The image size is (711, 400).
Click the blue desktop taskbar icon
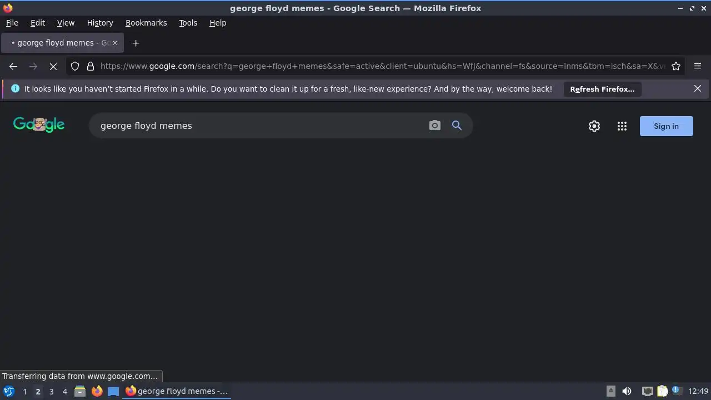(113, 391)
